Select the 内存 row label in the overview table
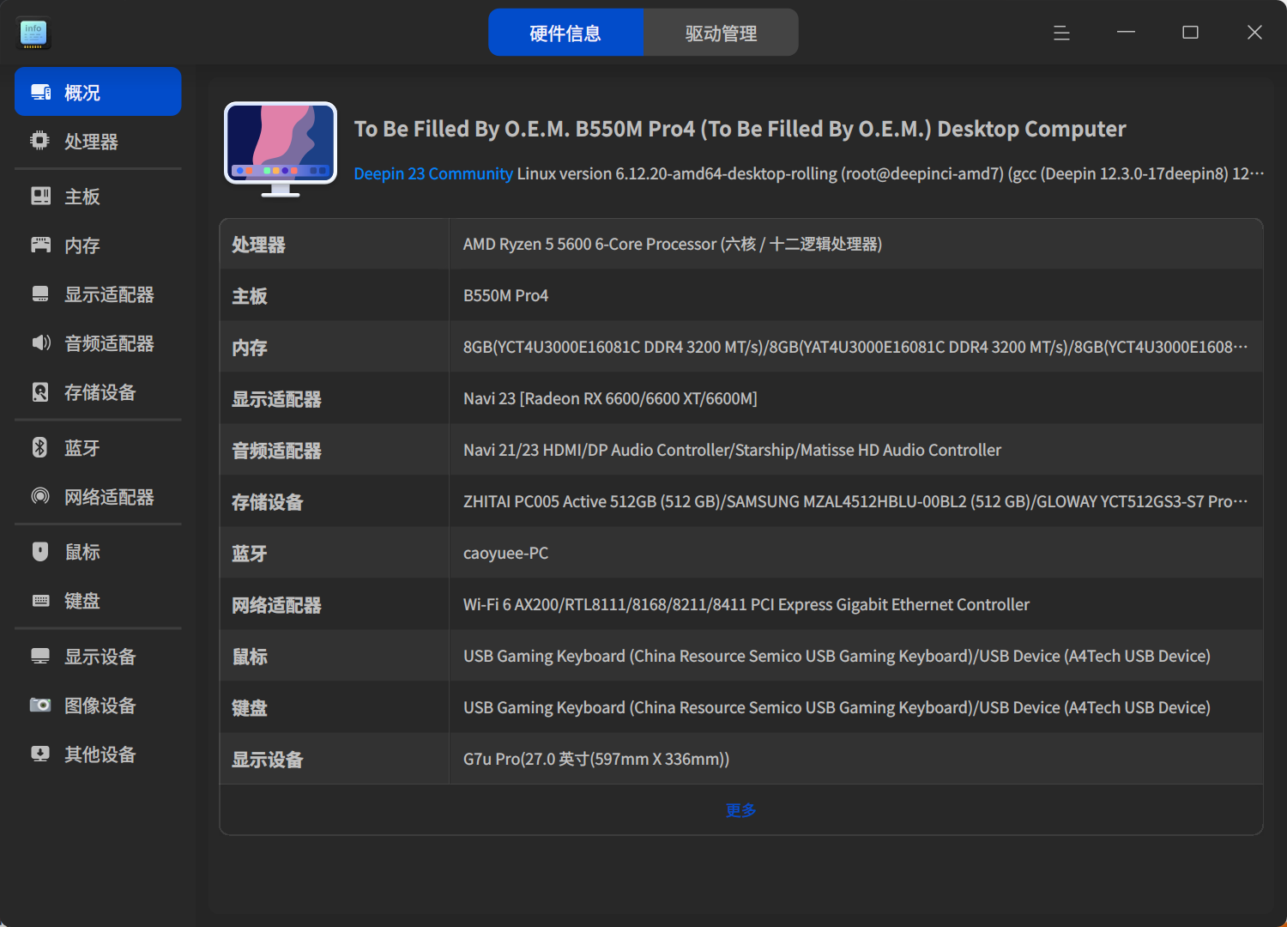The image size is (1287, 927). (250, 348)
